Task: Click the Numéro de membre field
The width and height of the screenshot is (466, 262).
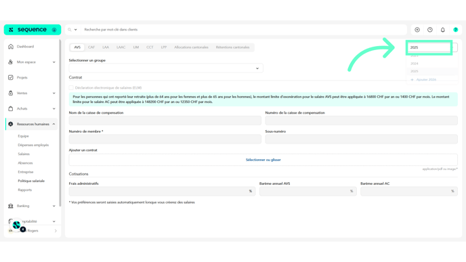Action: [x=165, y=139]
